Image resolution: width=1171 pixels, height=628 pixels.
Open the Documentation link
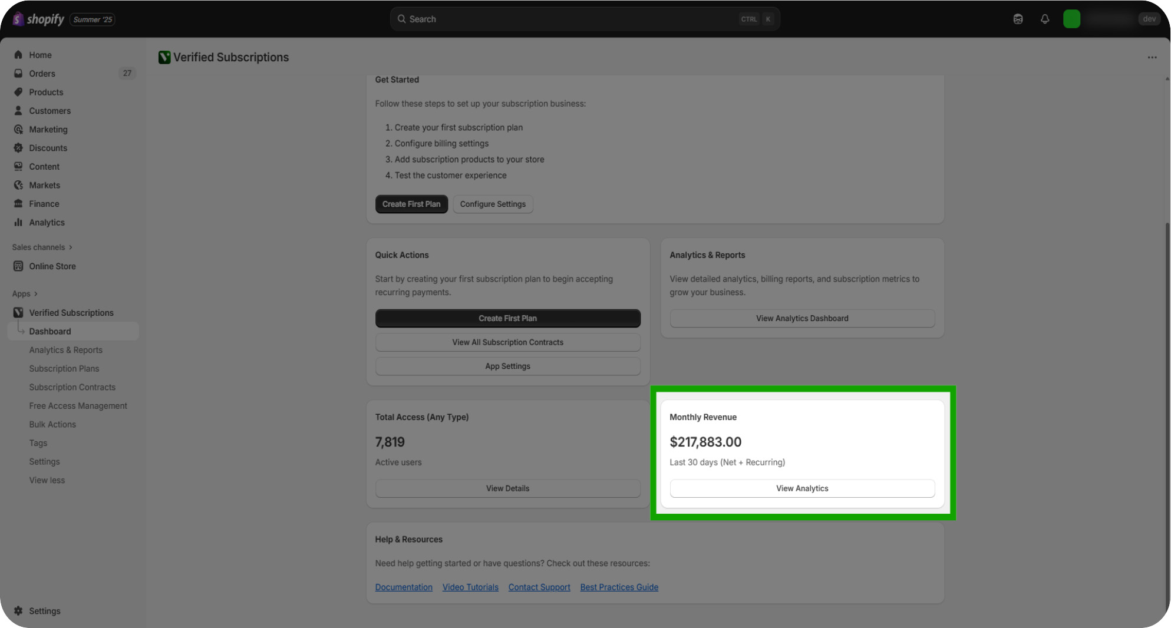(x=404, y=587)
